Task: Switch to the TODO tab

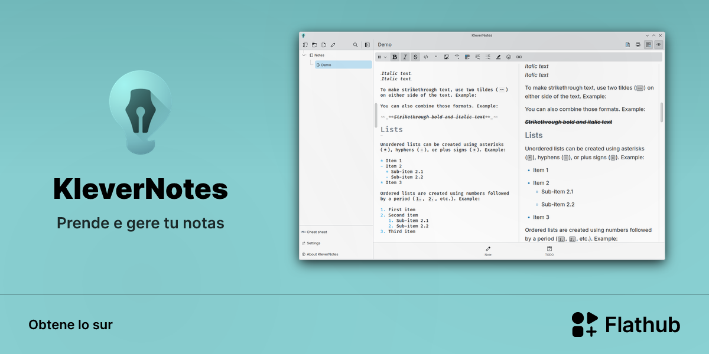Action: pos(549,251)
